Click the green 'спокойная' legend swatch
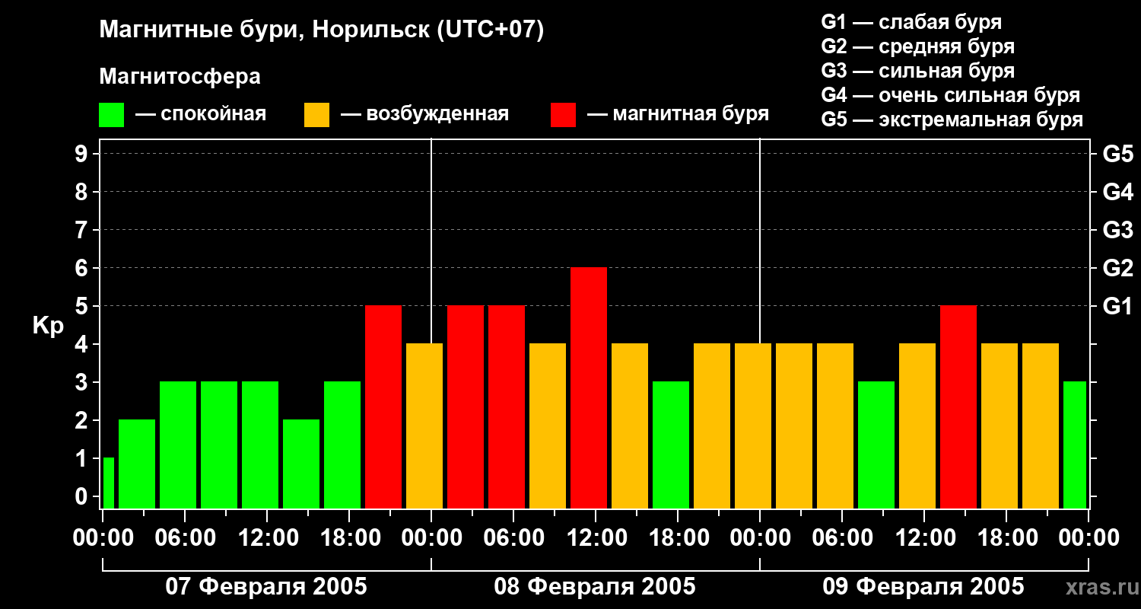 pyautogui.click(x=111, y=115)
